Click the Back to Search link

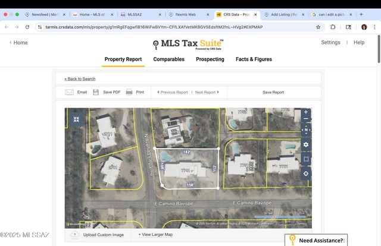[80, 78]
